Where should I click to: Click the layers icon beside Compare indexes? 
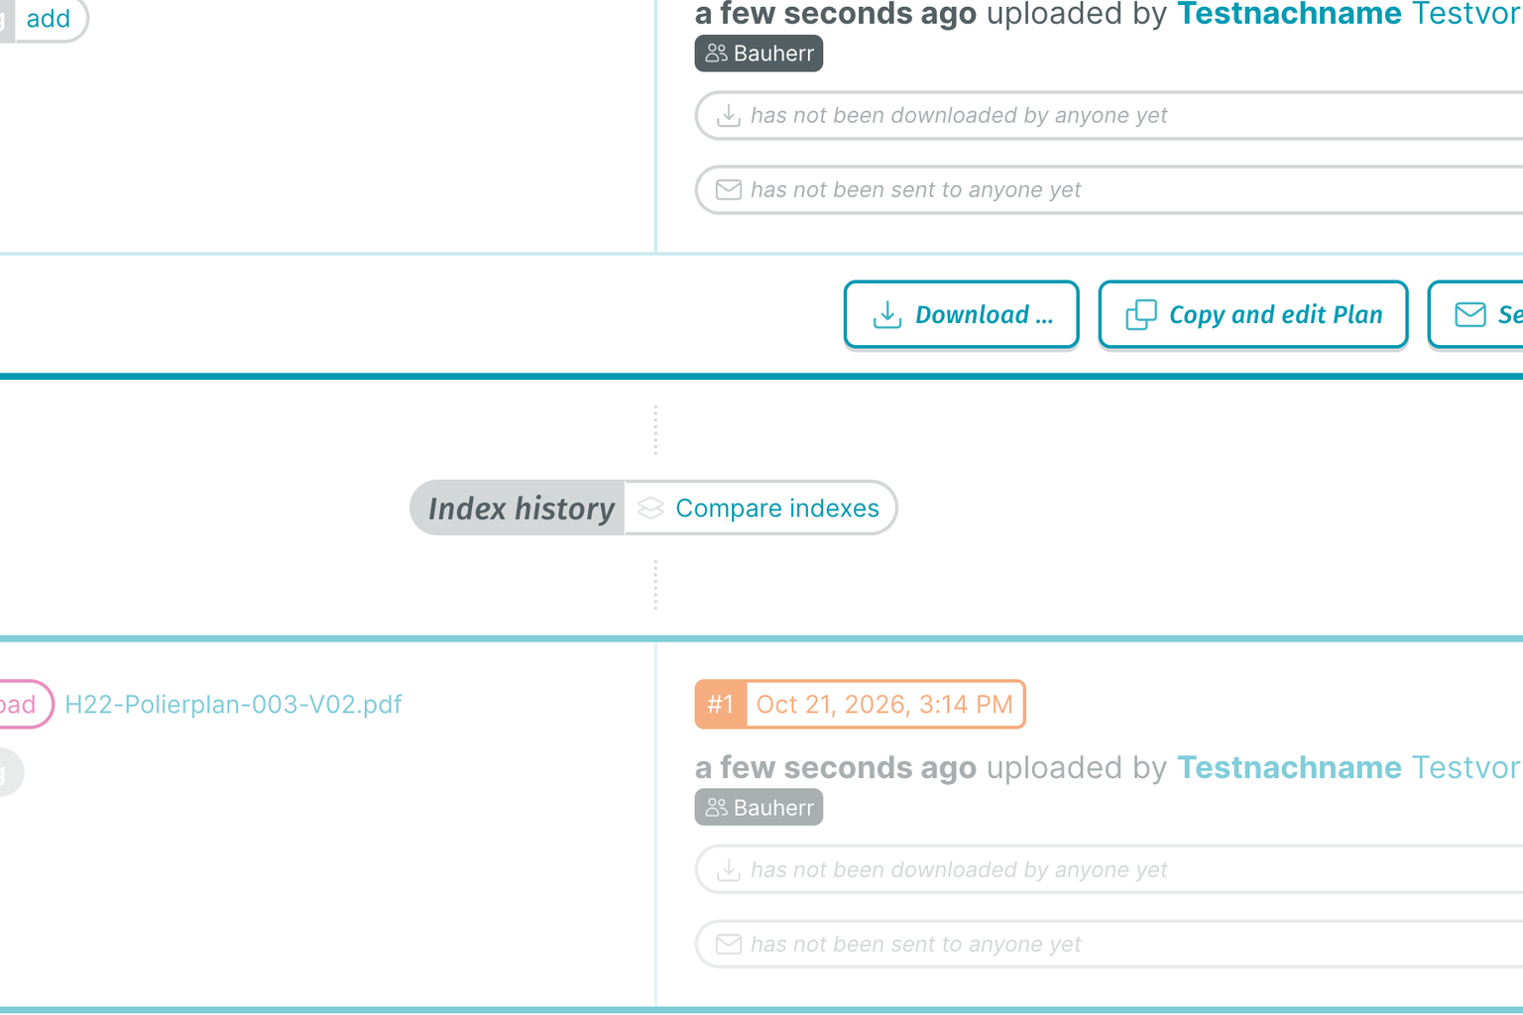[x=650, y=507]
